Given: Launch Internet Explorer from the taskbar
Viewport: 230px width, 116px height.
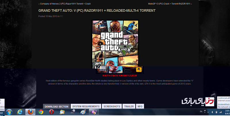Looking at the screenshot, I should coord(20,112).
